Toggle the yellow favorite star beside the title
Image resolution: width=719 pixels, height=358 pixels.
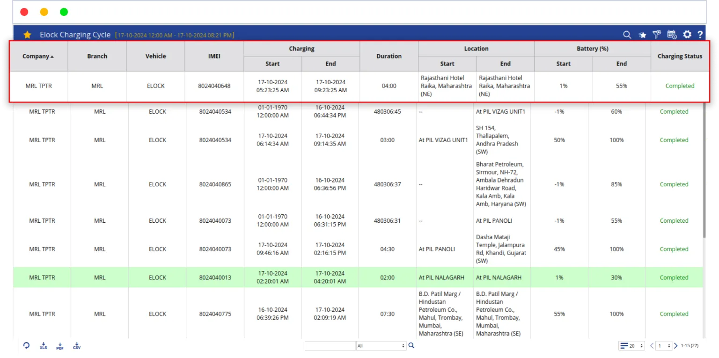(x=27, y=35)
